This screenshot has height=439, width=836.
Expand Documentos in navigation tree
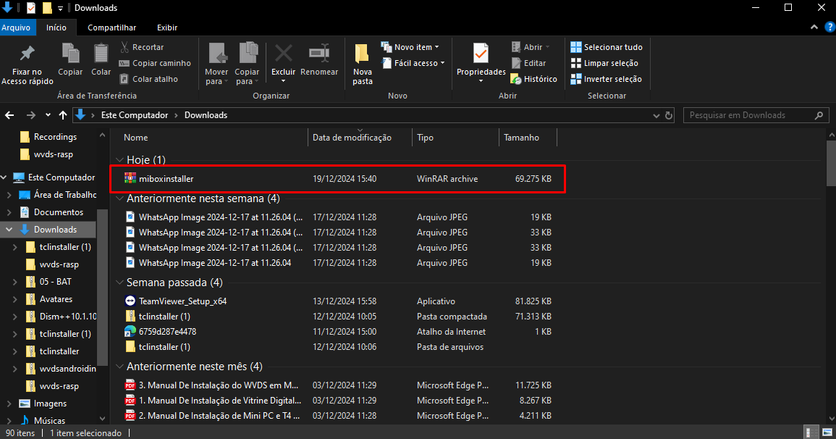tap(9, 212)
